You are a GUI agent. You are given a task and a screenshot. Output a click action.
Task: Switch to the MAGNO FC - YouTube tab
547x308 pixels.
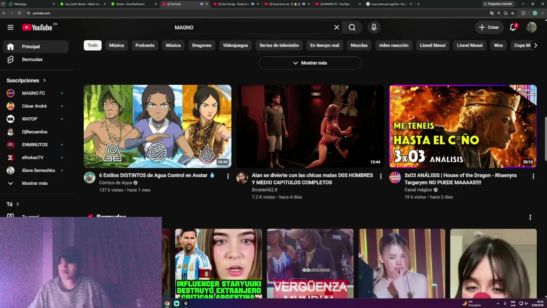[338, 4]
